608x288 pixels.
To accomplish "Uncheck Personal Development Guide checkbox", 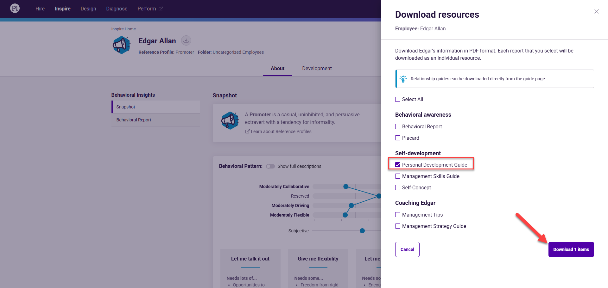I will (398, 165).
